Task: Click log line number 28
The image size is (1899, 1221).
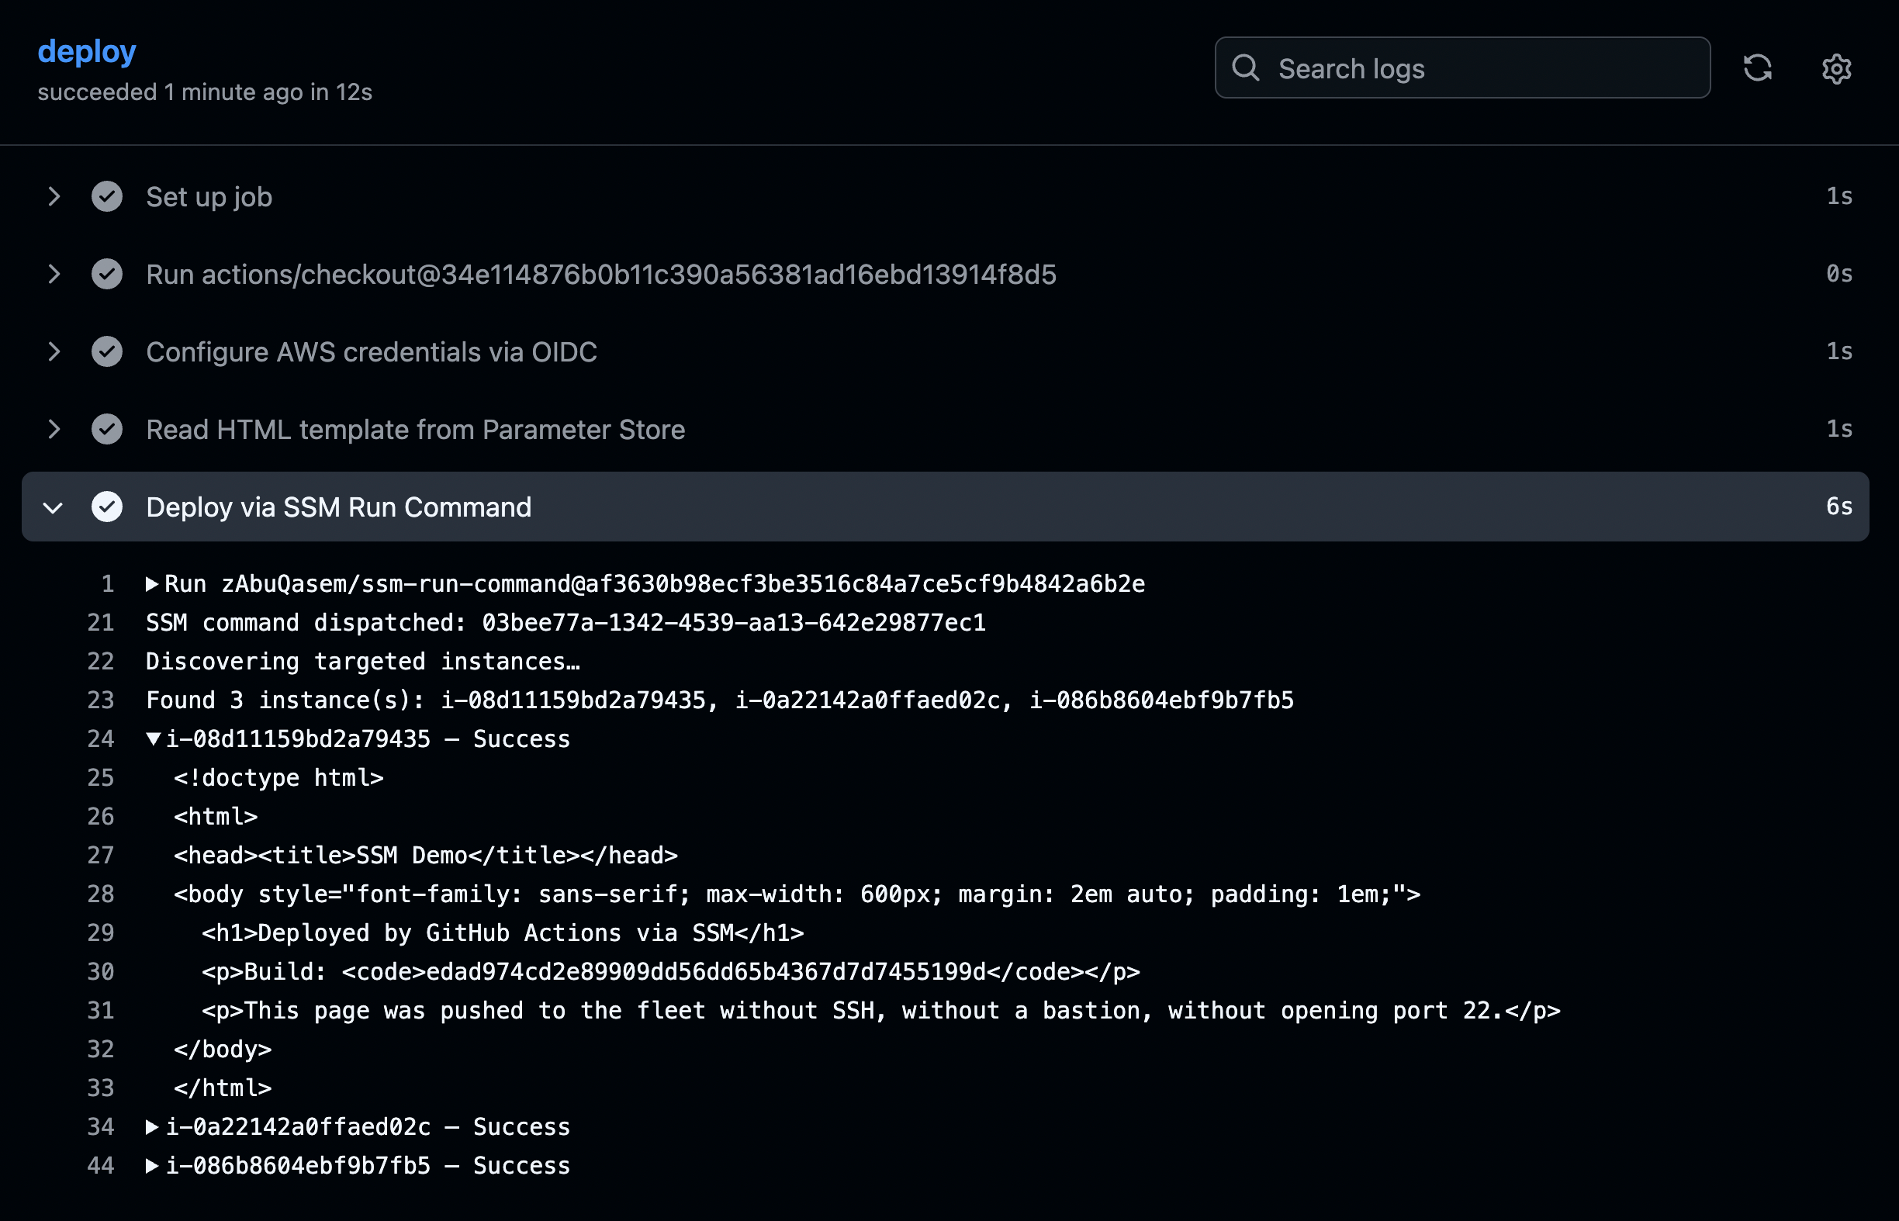Action: pos(101,895)
